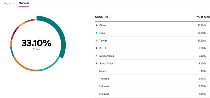Click the Indonesia country row
Screen dimensions: 210x98
(x=152, y=86)
